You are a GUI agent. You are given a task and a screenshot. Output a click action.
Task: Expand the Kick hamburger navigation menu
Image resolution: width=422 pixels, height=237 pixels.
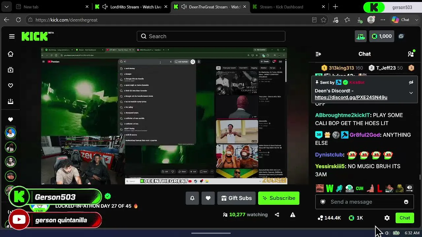(12, 36)
